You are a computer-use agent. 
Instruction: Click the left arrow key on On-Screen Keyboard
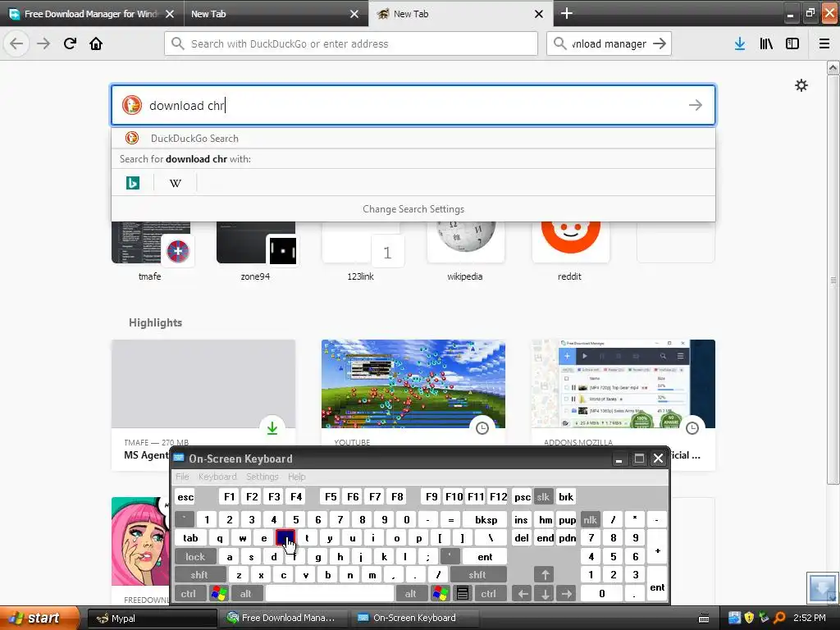[x=523, y=593]
